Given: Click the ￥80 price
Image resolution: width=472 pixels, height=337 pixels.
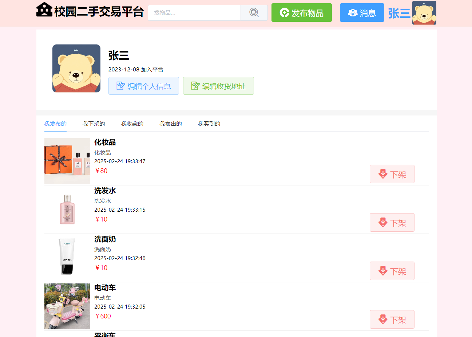Looking at the screenshot, I should [101, 171].
